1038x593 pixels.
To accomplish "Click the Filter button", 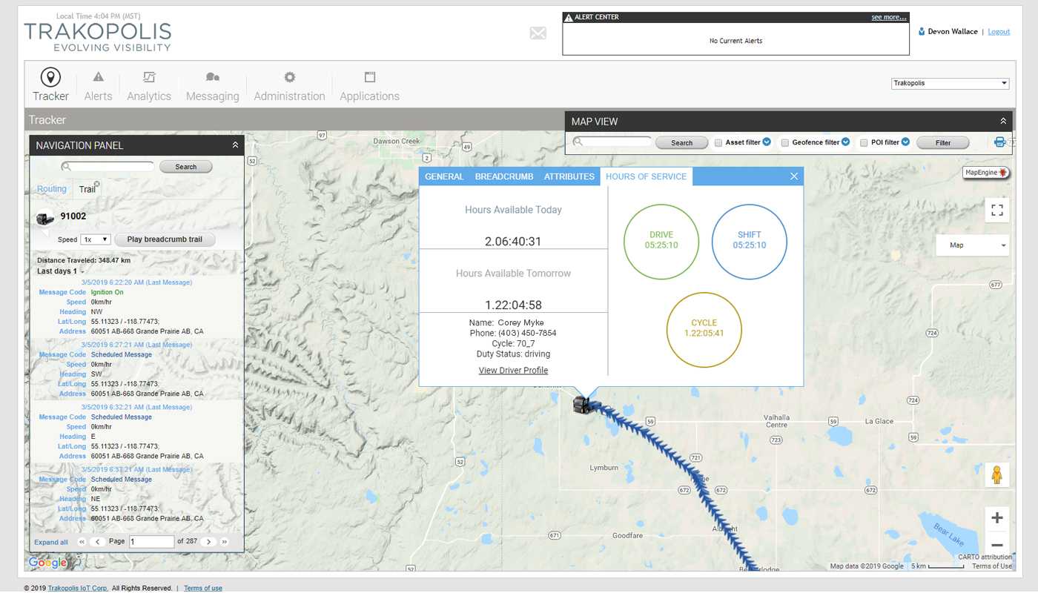I will (943, 143).
